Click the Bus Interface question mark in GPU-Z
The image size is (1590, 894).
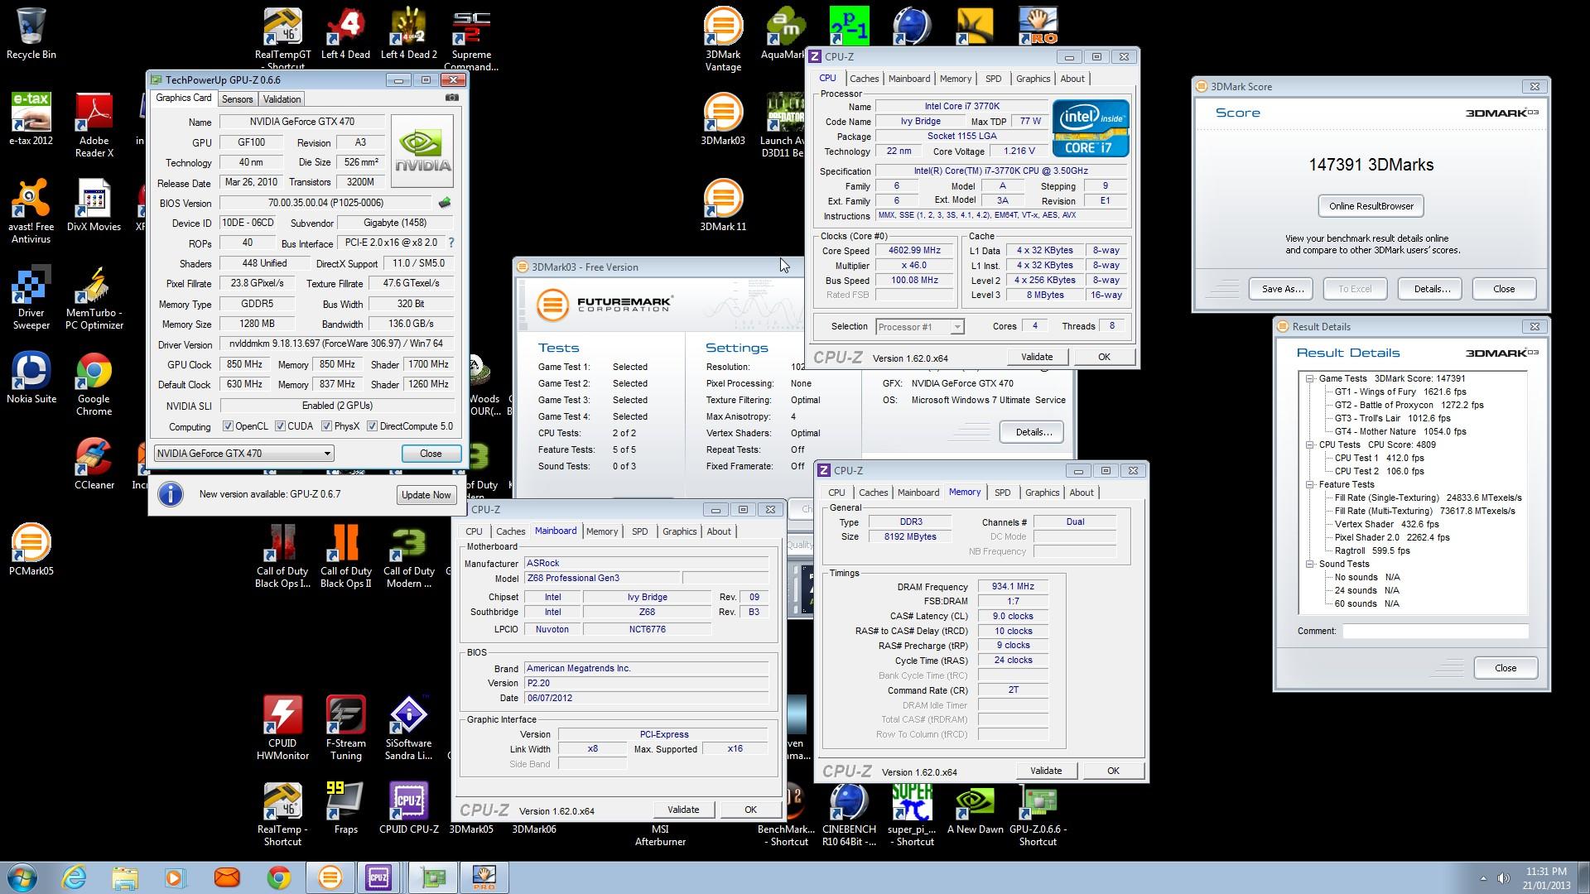(451, 243)
